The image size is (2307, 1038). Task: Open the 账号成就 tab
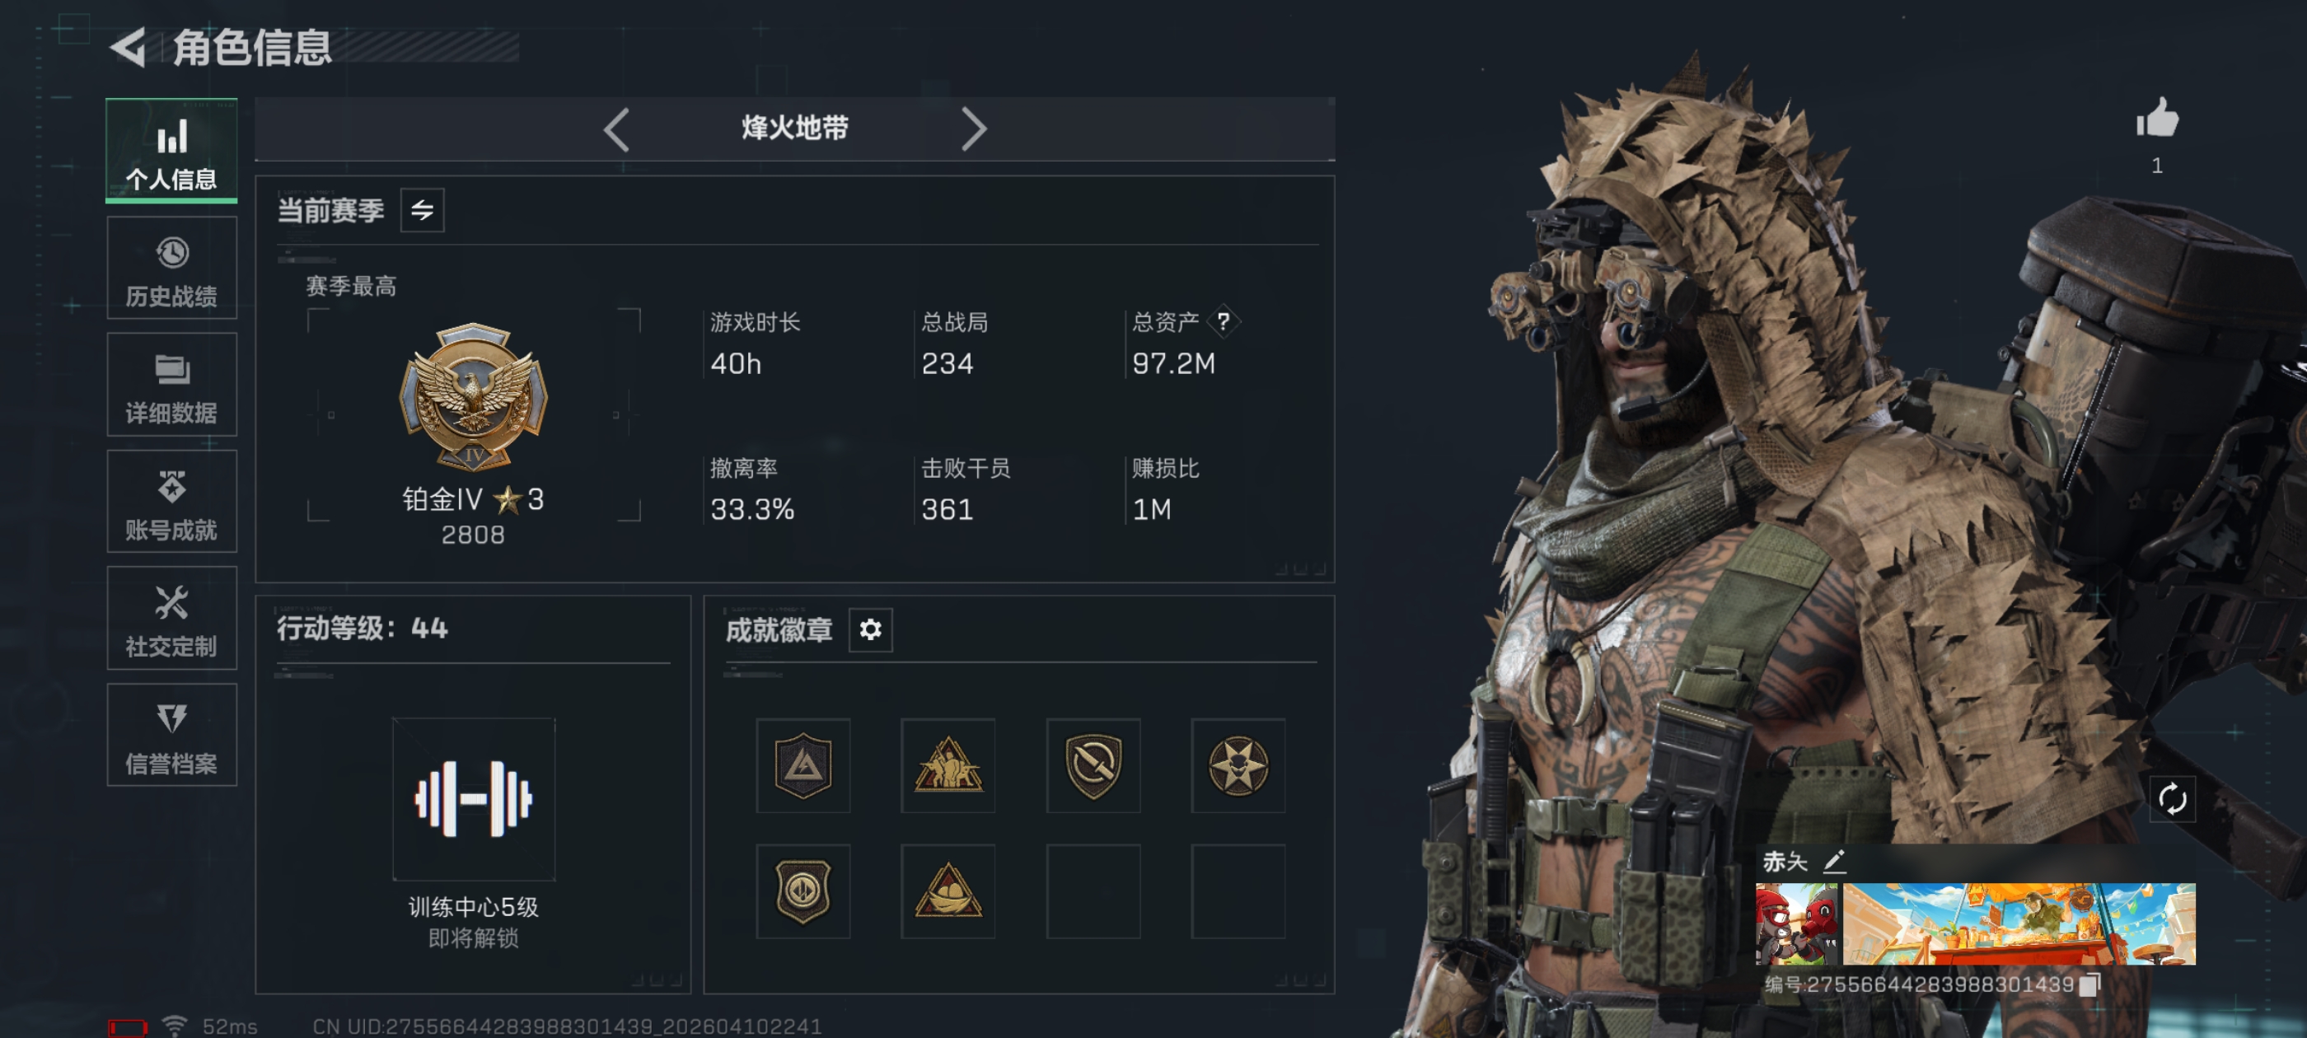point(172,502)
